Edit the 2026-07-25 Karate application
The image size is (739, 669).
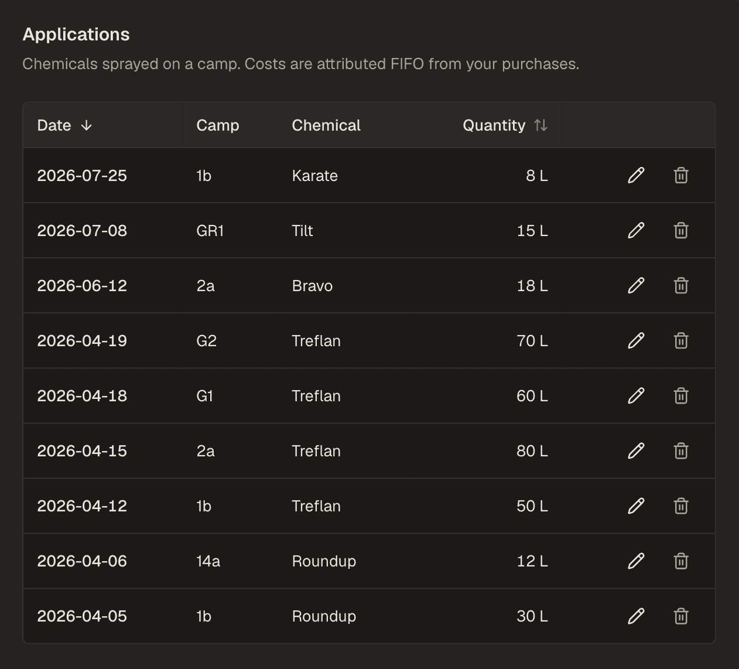tap(636, 175)
